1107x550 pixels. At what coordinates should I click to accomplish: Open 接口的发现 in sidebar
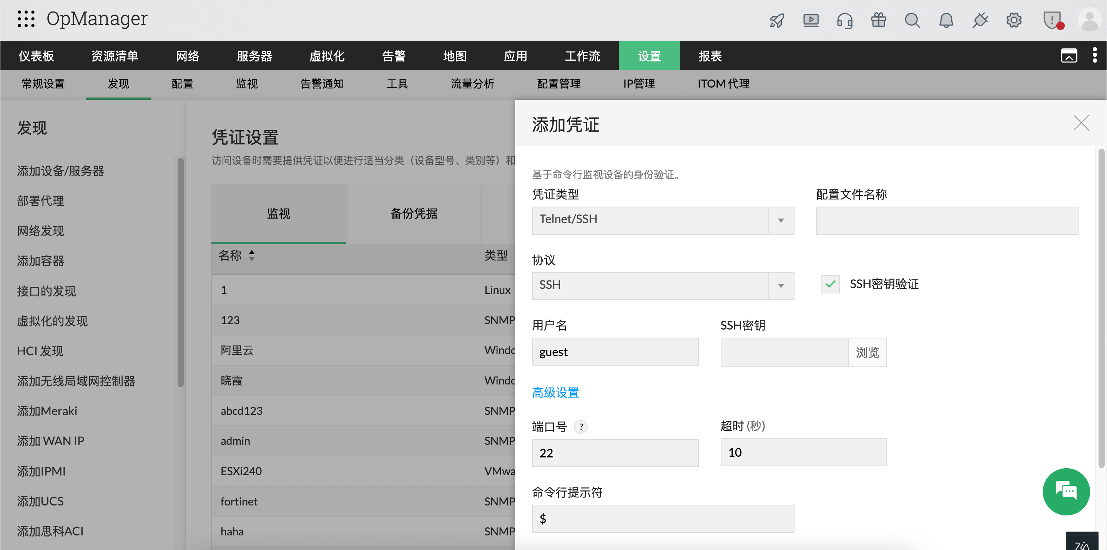tap(47, 291)
